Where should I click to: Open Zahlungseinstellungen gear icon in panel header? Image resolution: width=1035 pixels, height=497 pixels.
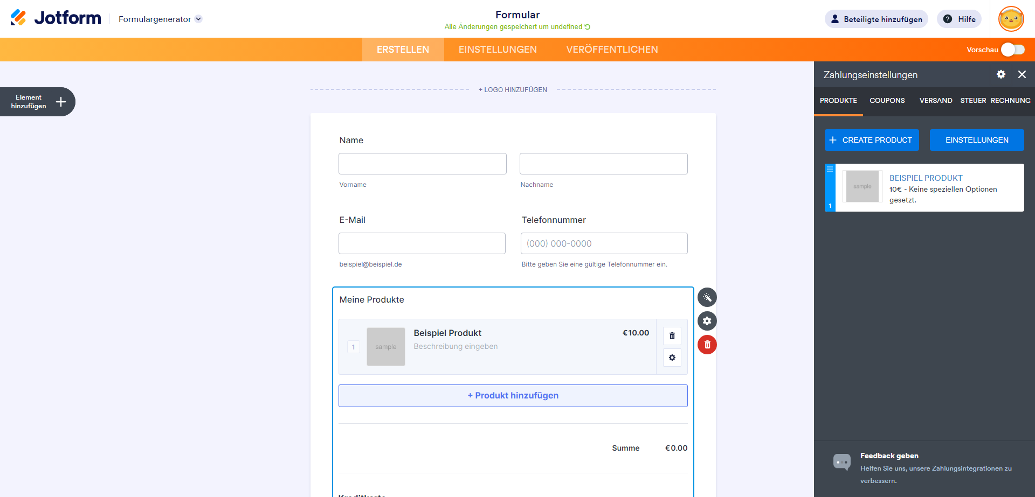click(1000, 74)
